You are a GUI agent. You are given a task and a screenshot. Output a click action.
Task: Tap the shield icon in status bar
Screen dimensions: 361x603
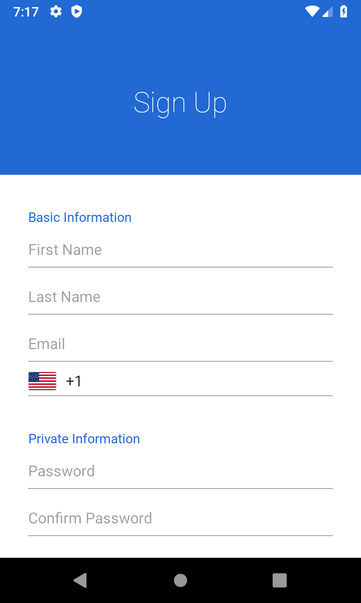click(x=77, y=12)
